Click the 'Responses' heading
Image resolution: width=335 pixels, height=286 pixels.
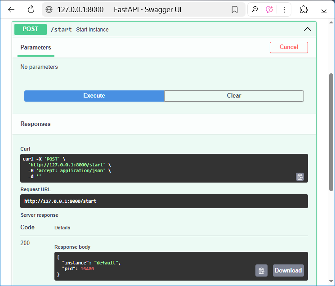pos(36,124)
